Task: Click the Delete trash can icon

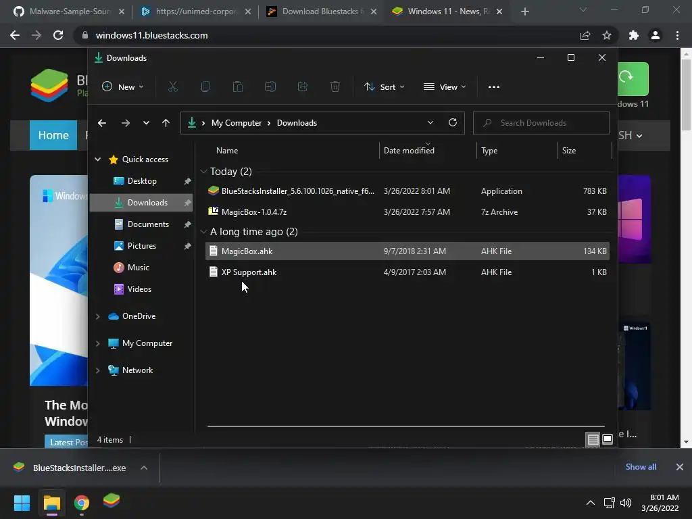Action: 335,87
